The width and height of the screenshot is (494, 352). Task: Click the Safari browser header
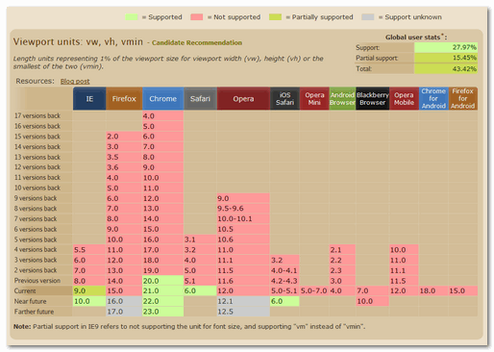tap(200, 99)
